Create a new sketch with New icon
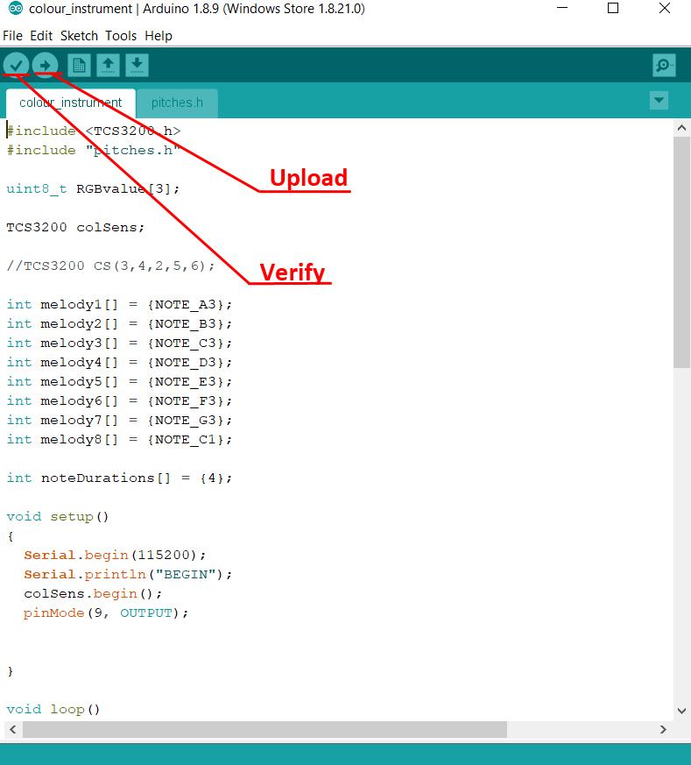Viewport: 691px width, 765px height. (79, 65)
